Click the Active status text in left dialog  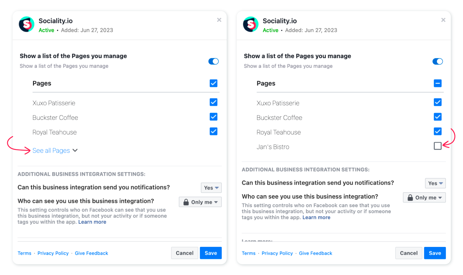click(46, 30)
